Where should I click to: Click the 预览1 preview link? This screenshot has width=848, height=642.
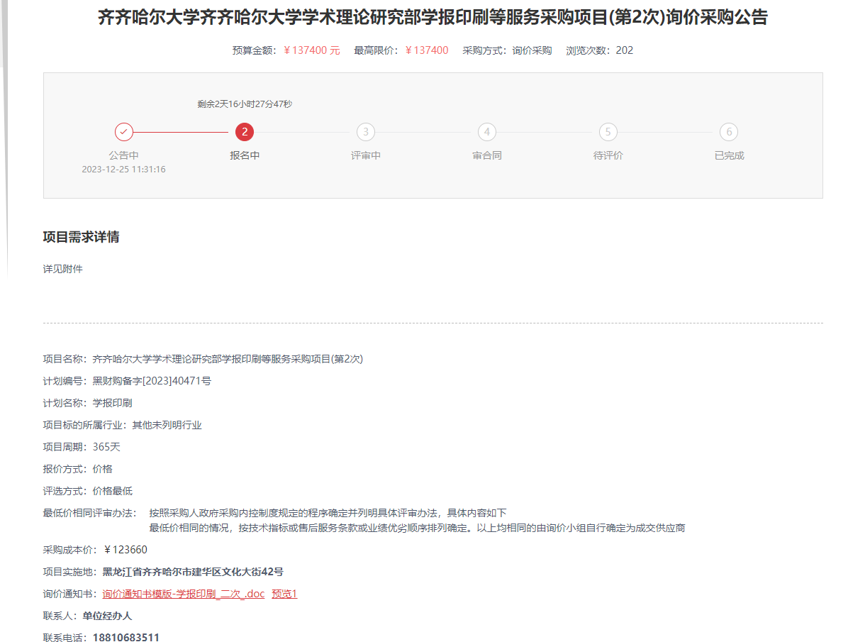click(x=284, y=594)
